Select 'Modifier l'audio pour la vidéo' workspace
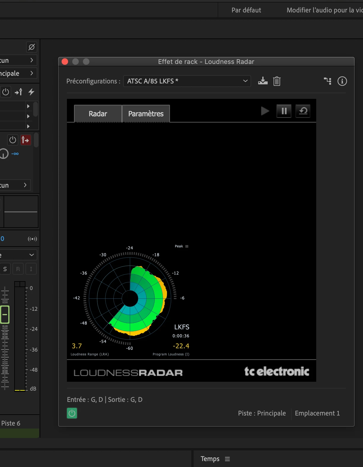This screenshot has height=467, width=363. (325, 10)
